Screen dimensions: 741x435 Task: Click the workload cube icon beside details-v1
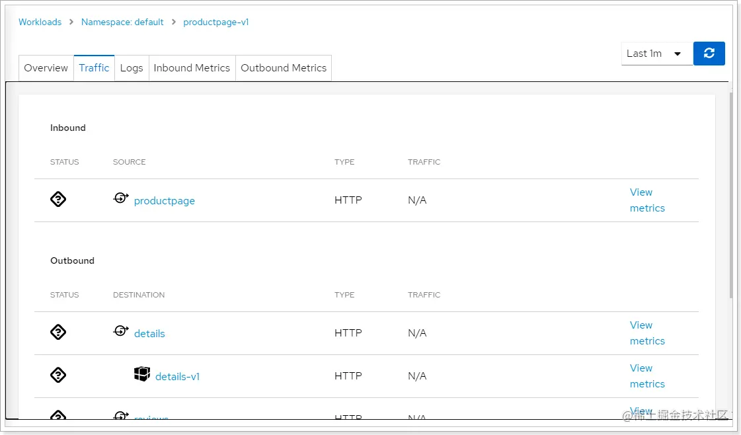[141, 374]
